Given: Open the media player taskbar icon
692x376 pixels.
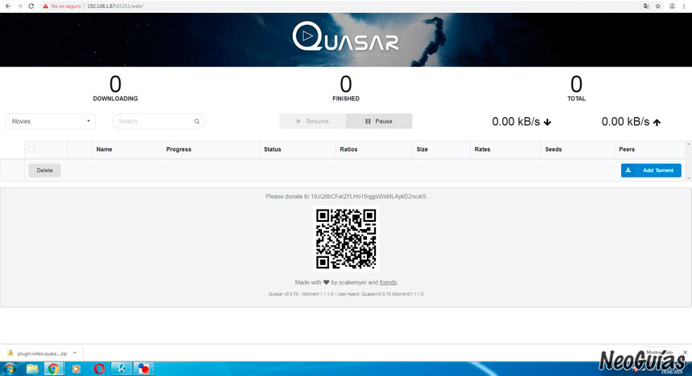Looking at the screenshot, I should (x=76, y=369).
